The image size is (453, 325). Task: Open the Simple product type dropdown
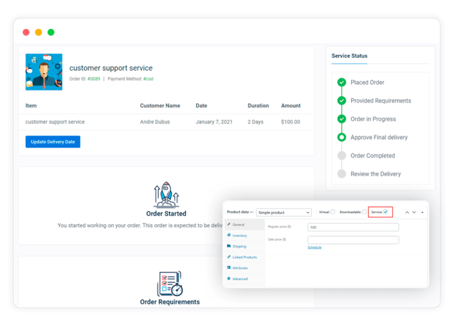(x=284, y=212)
